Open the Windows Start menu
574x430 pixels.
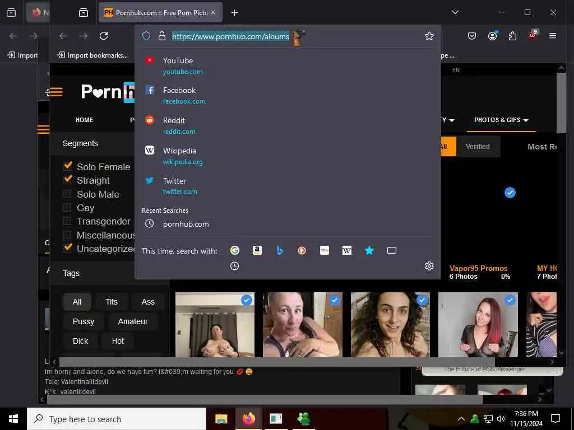13,419
